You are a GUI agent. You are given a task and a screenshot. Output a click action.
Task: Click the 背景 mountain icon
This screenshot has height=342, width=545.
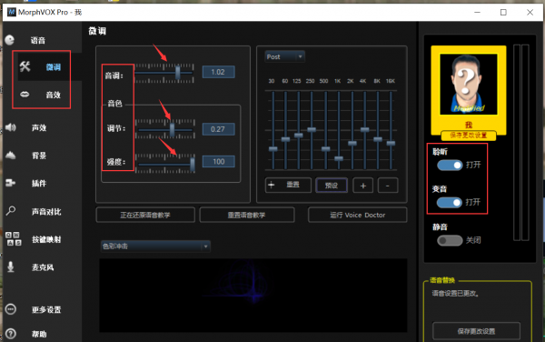click(11, 156)
